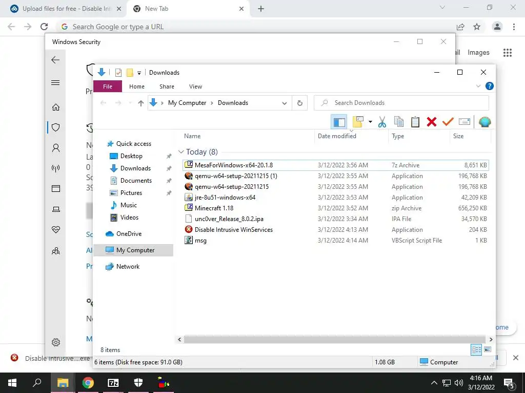Viewport: 525px width, 393px height.
Task: Select Videos in the navigation pane
Action: [x=129, y=217]
